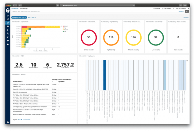Open the Timelion lines icon in sidebar

(8, 33)
